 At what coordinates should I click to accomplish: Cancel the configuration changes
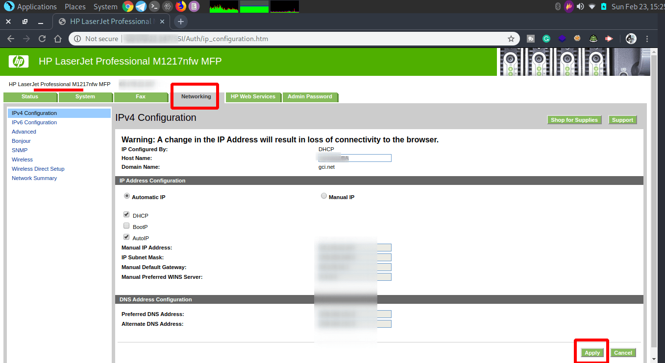[623, 353]
